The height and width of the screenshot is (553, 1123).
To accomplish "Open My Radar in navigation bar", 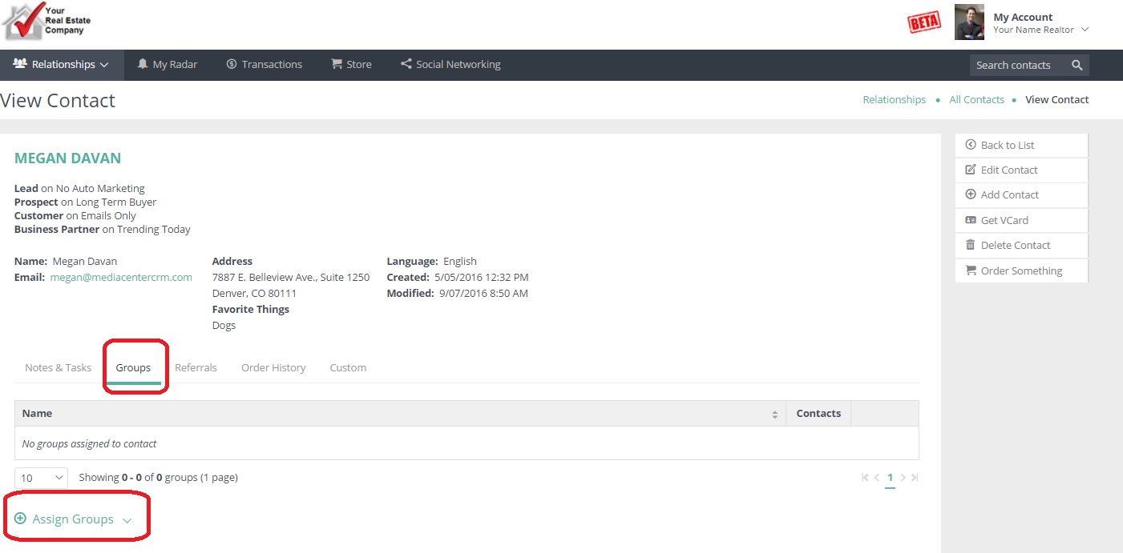I will [x=167, y=65].
